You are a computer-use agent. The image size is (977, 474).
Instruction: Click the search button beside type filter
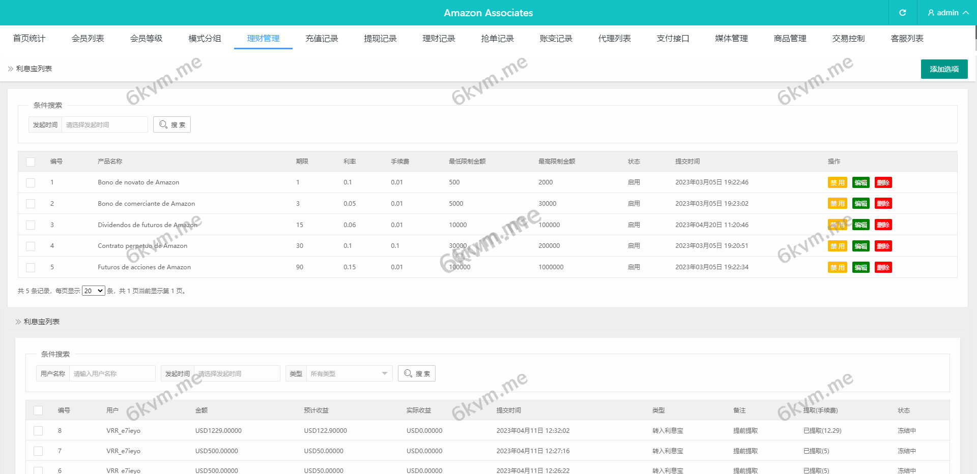pos(416,373)
